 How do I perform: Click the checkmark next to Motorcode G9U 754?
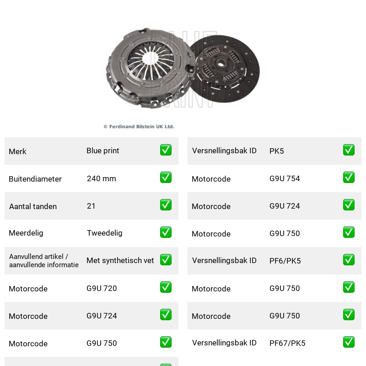(349, 178)
